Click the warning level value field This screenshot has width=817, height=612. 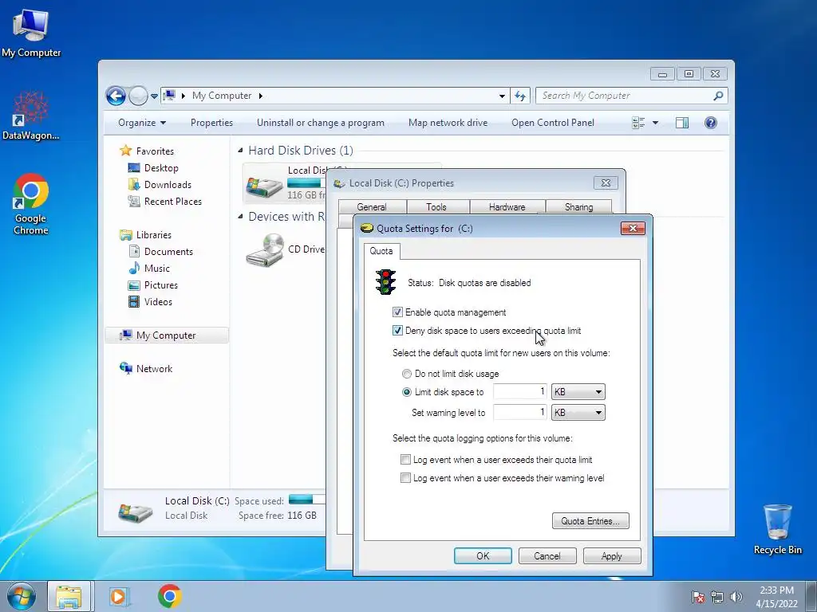[520, 413]
